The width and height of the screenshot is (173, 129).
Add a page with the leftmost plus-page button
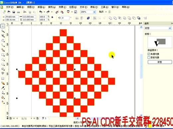11,118
